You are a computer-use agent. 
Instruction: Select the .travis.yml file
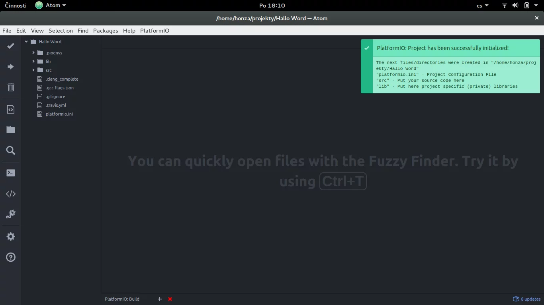(56, 105)
